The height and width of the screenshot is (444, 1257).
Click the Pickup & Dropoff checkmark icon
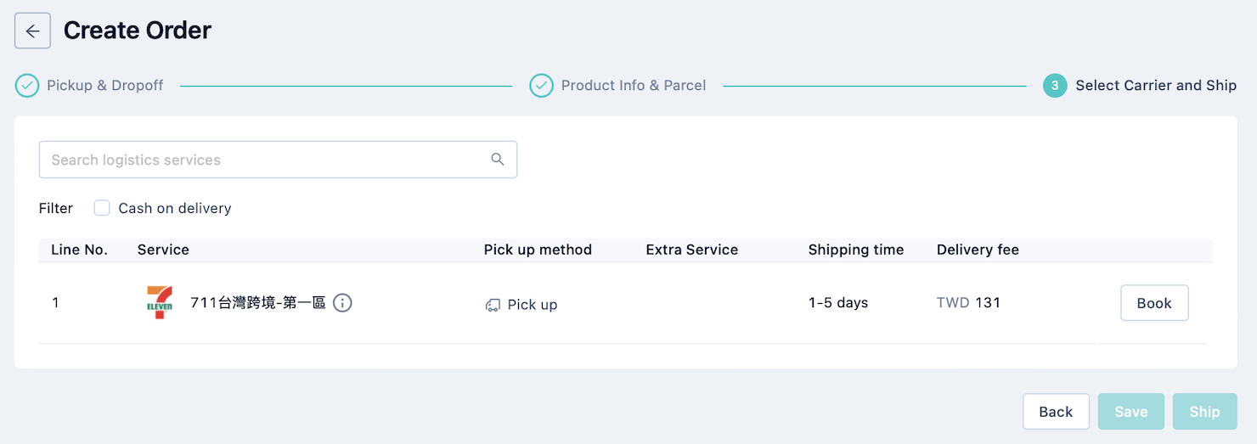[27, 86]
